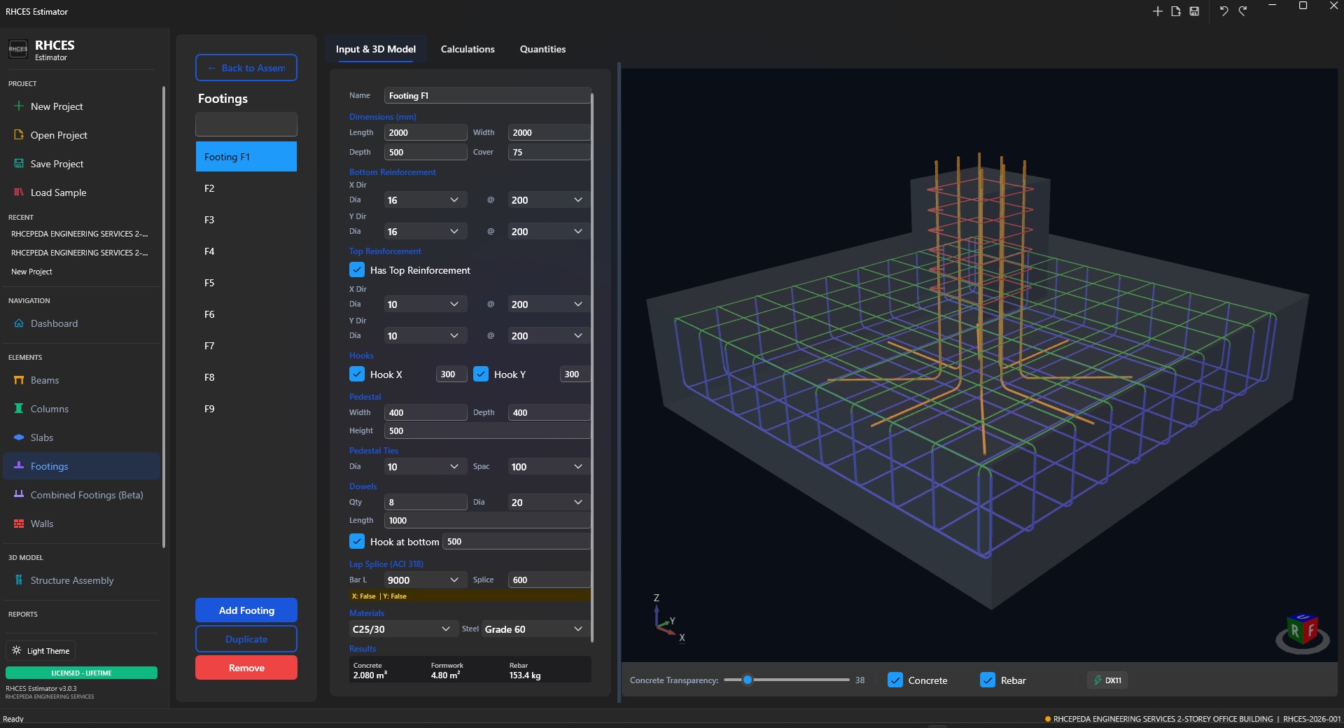Click the Open Project file icon
Viewport: 1344px width, 728px height.
[x=19, y=134]
